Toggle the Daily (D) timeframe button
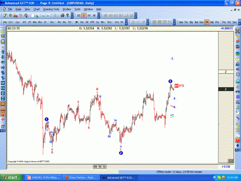Image resolution: width=241 pixels, height=181 pixels. coord(84,15)
